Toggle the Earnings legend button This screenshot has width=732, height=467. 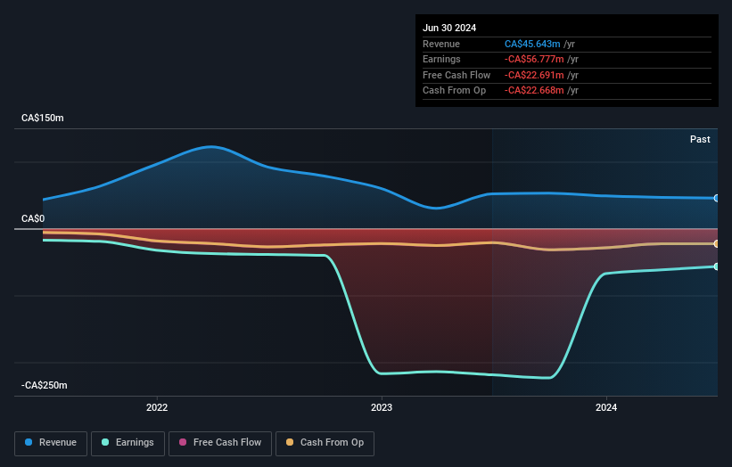(x=127, y=443)
